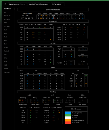
Task: Click the 50-80 RFI 2x value 36
Action: [x=65, y=30]
